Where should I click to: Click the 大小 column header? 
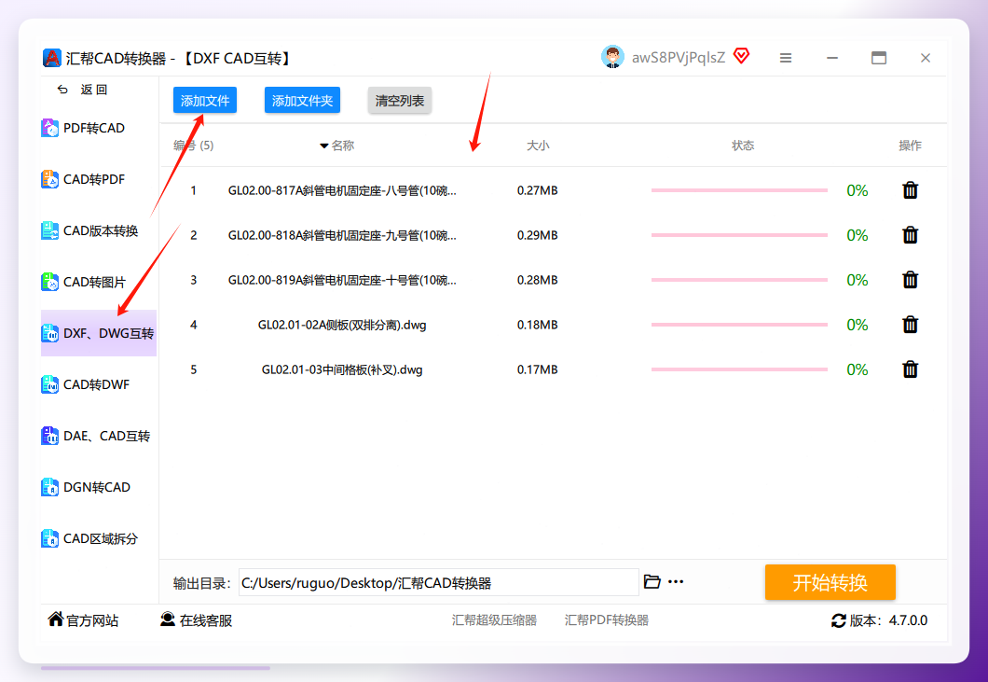538,146
